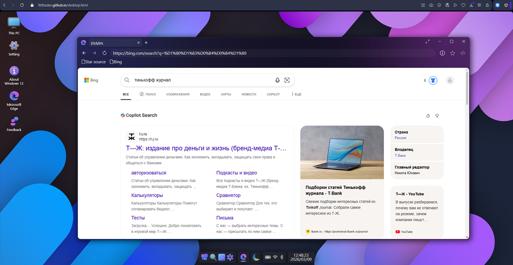Image resolution: width=513 pixels, height=265 pixels.
Task: Open the "авторизоваться" sitelink
Action: point(149,173)
